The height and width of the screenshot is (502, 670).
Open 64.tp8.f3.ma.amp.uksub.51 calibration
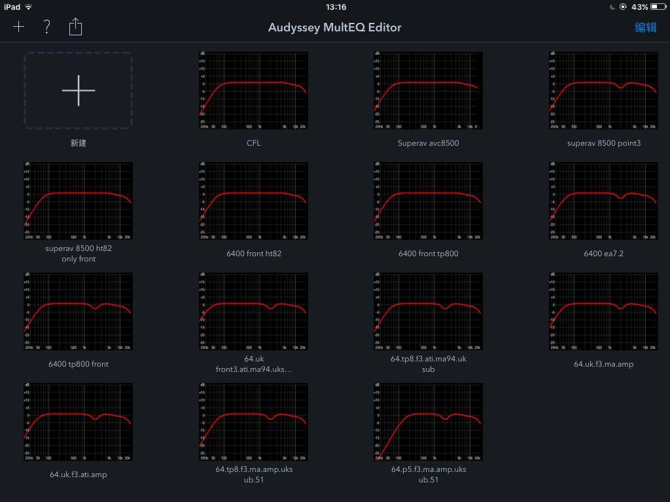pyautogui.click(x=253, y=422)
